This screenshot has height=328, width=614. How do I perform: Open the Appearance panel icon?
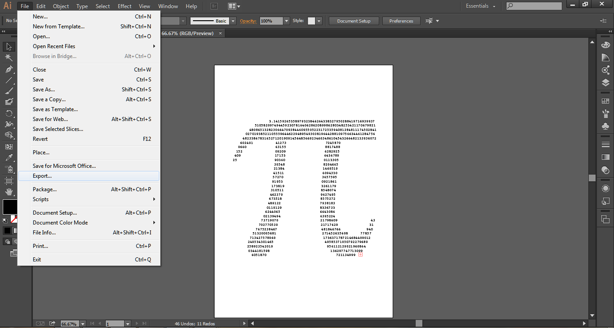pyautogui.click(x=605, y=188)
